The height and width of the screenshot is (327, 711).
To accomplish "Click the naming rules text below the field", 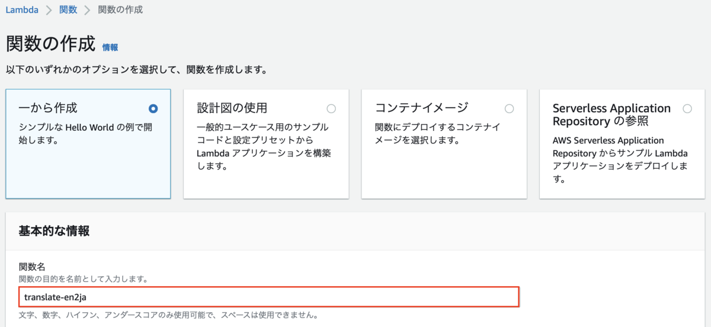I will (169, 315).
